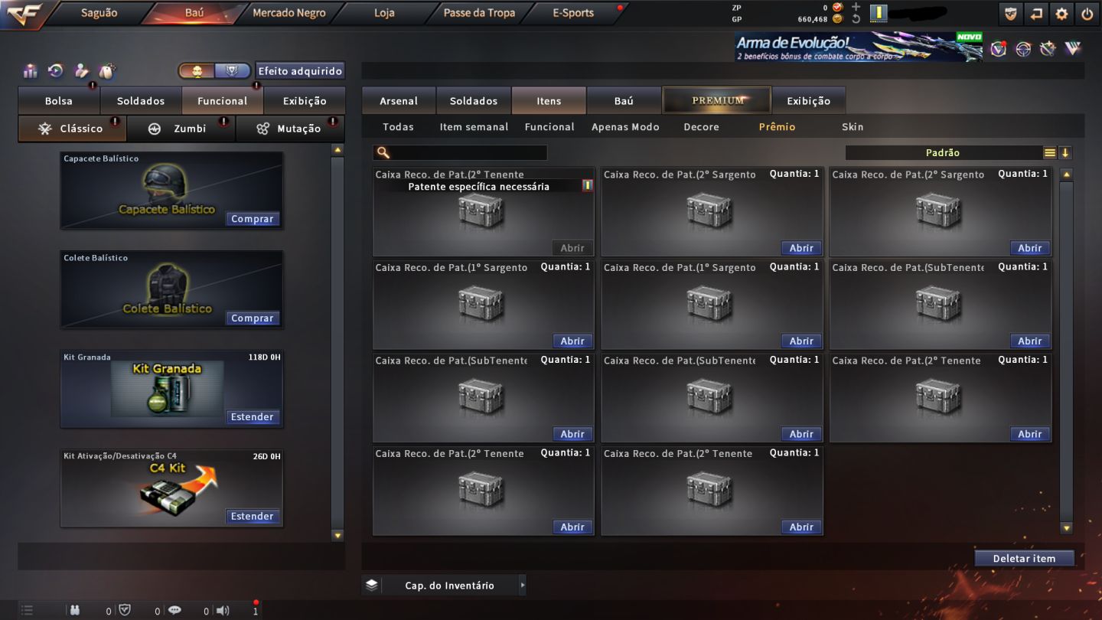Open the crossed tools plus icon
Viewport: 1102px width, 620px height.
click(1048, 49)
